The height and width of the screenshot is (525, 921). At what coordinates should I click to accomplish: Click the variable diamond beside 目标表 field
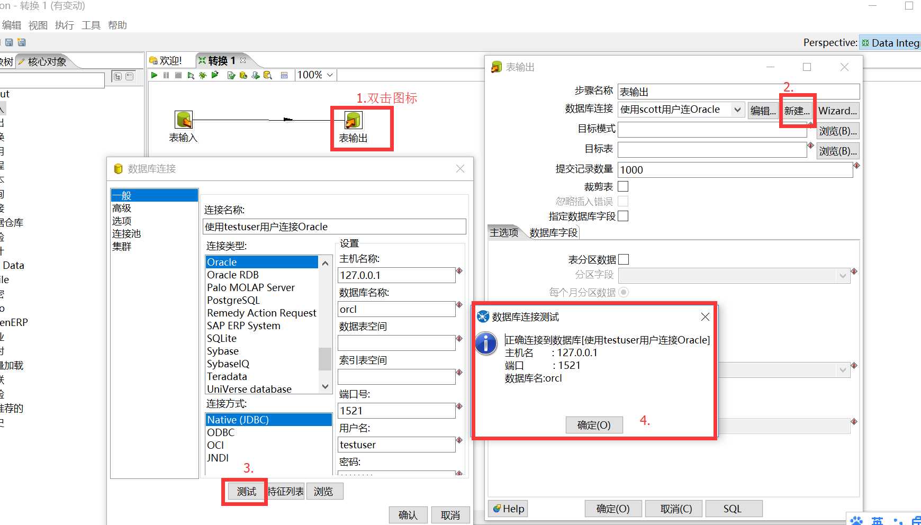coord(810,146)
